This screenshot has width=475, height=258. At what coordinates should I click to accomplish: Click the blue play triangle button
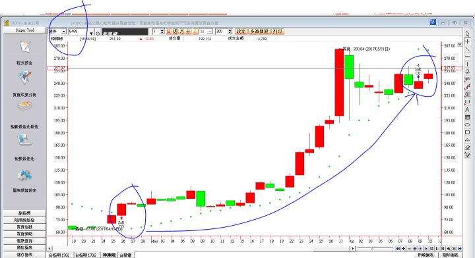pos(426,249)
